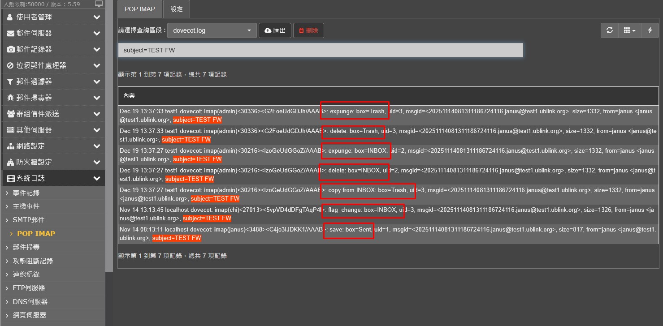The image size is (663, 326).
Task: Click the bug icon beside 郵件掃毒器
Action: click(11, 98)
